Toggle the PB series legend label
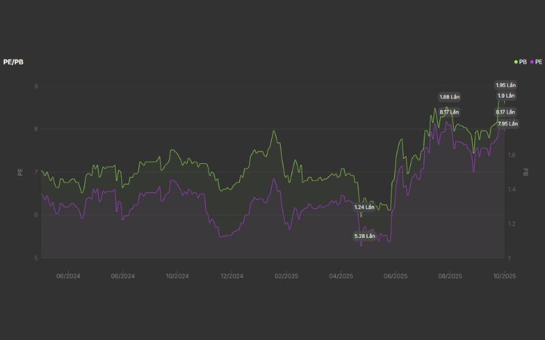545x340 pixels. click(523, 62)
